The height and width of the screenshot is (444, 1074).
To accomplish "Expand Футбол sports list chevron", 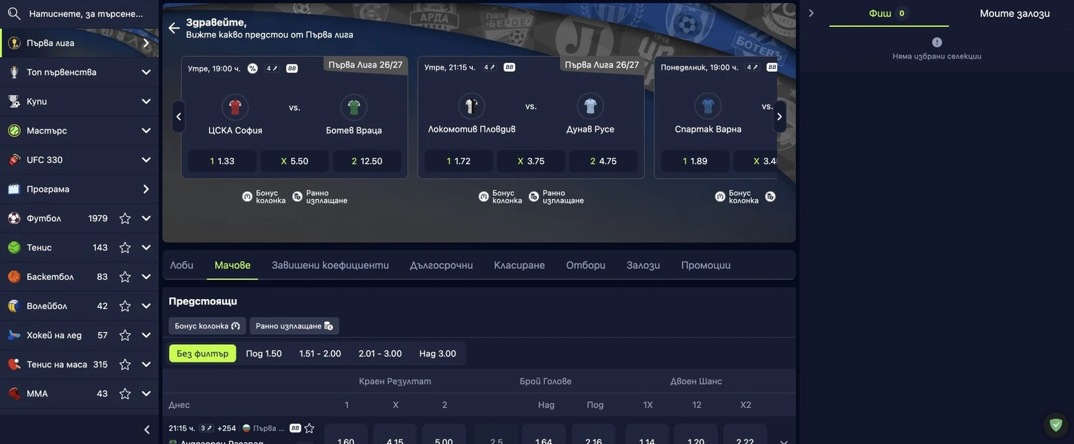I will [146, 219].
